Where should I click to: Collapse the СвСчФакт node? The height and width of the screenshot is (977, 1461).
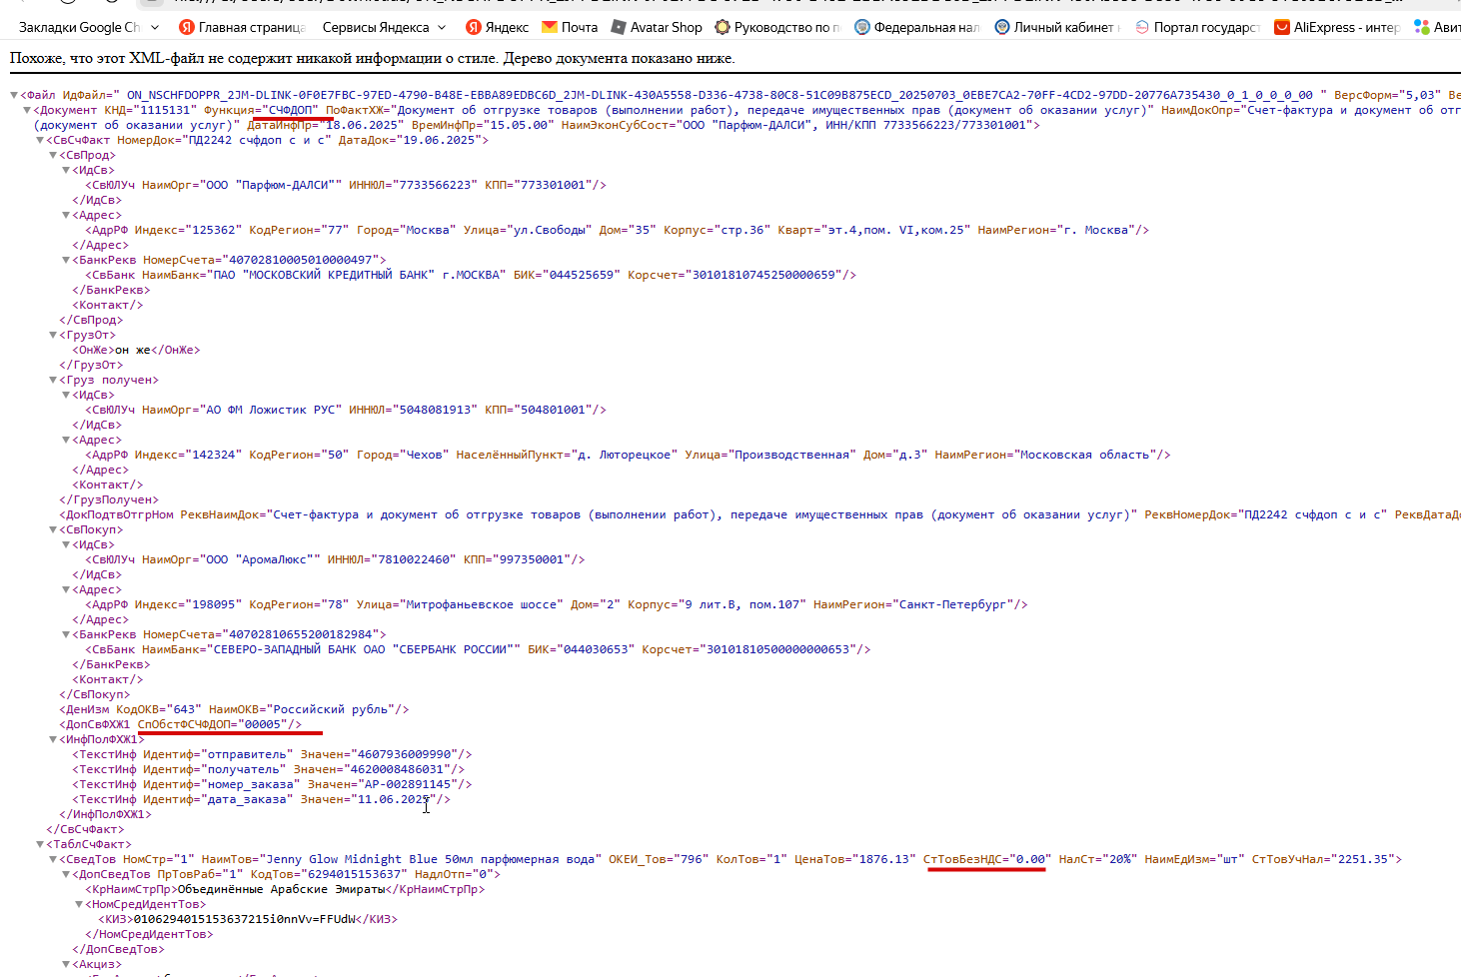41,141
